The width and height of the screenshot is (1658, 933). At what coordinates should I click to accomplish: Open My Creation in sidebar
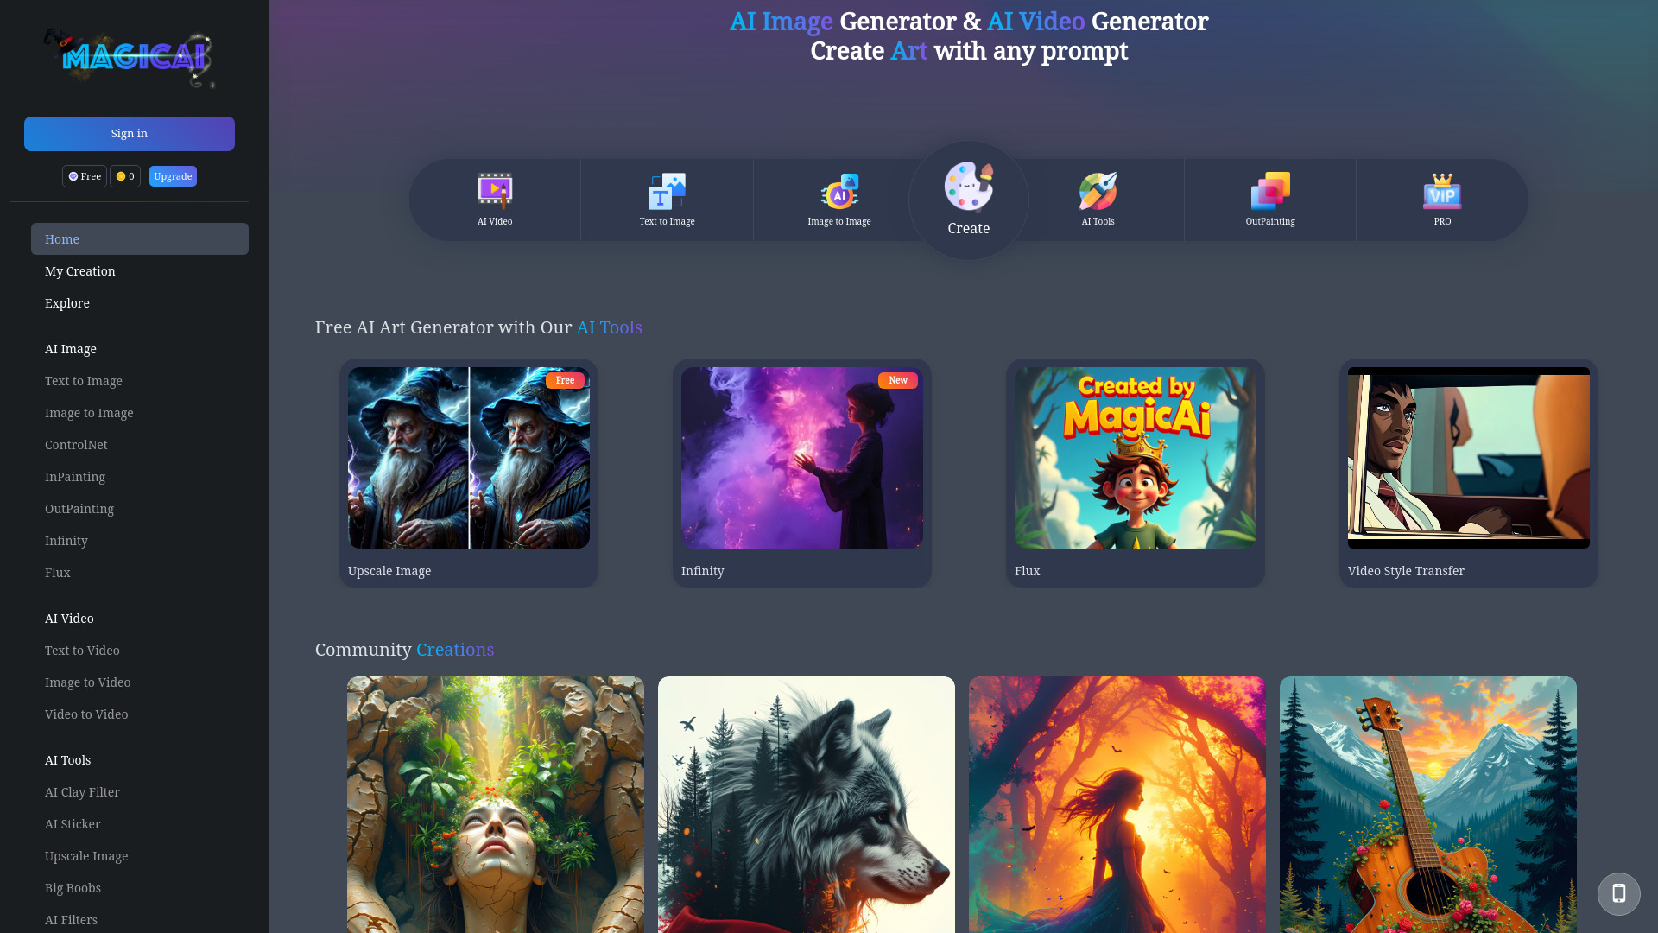(80, 271)
